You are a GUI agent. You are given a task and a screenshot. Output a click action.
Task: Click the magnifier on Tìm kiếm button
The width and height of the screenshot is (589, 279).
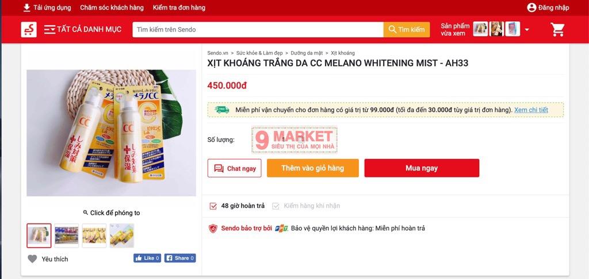(x=392, y=29)
